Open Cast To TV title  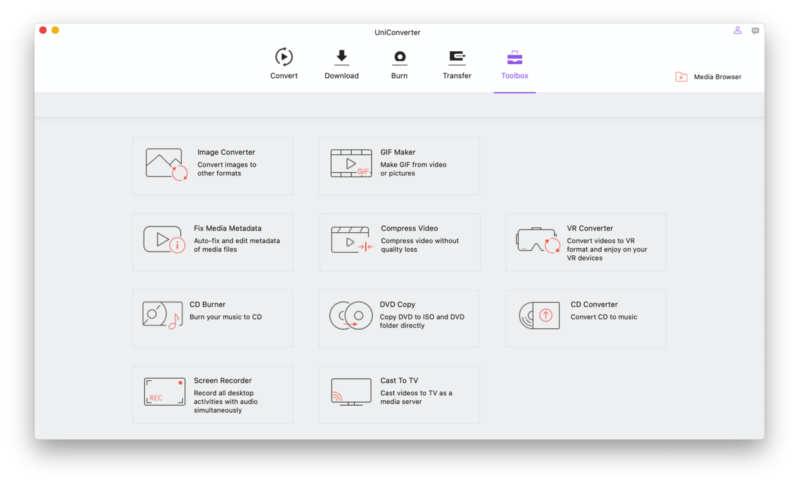click(399, 381)
